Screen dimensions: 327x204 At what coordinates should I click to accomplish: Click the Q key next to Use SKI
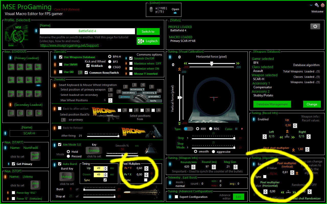(80, 72)
